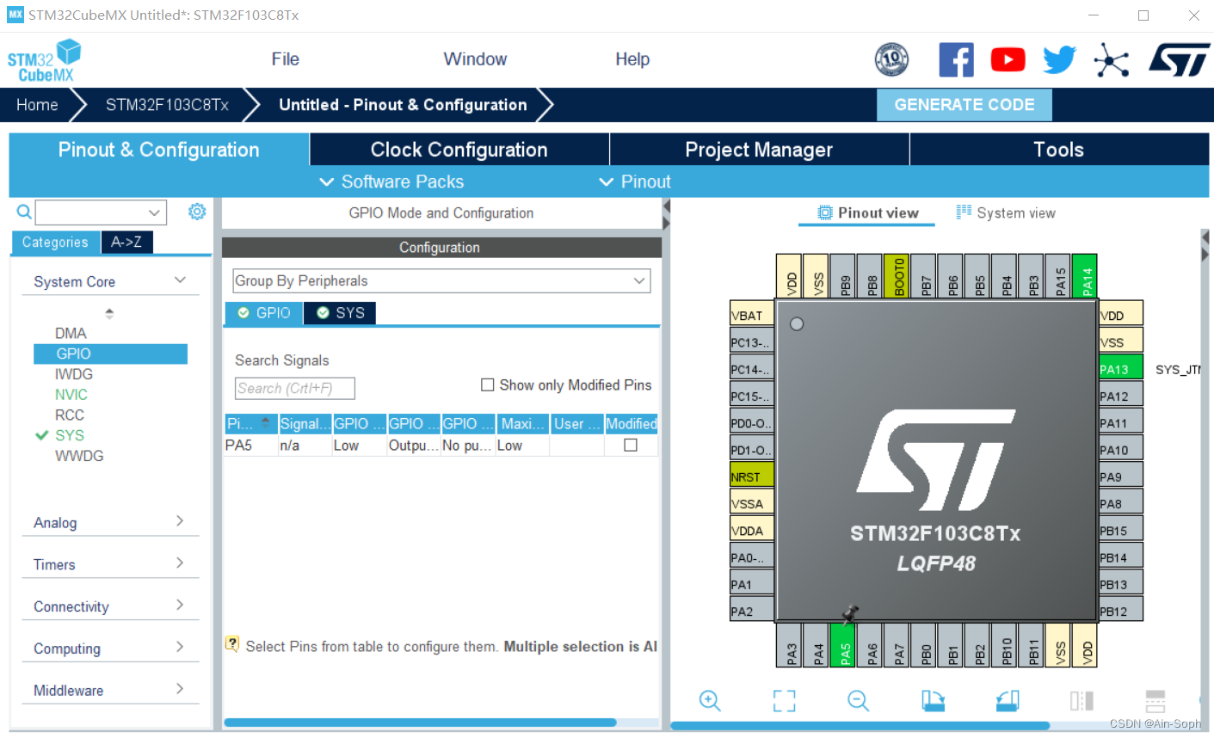Open the Software Packs dropdown

(391, 181)
